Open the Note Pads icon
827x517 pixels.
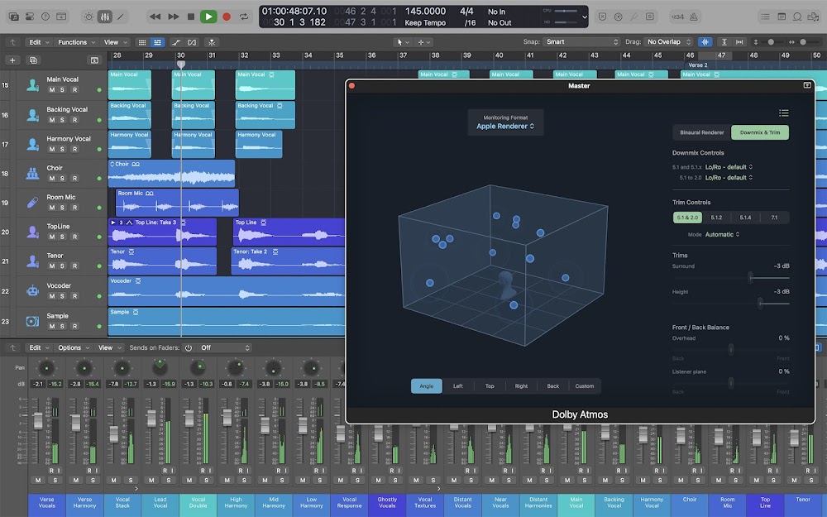coord(782,17)
